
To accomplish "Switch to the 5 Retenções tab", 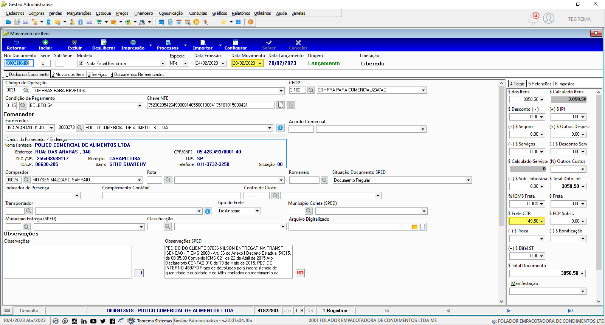I will (540, 84).
